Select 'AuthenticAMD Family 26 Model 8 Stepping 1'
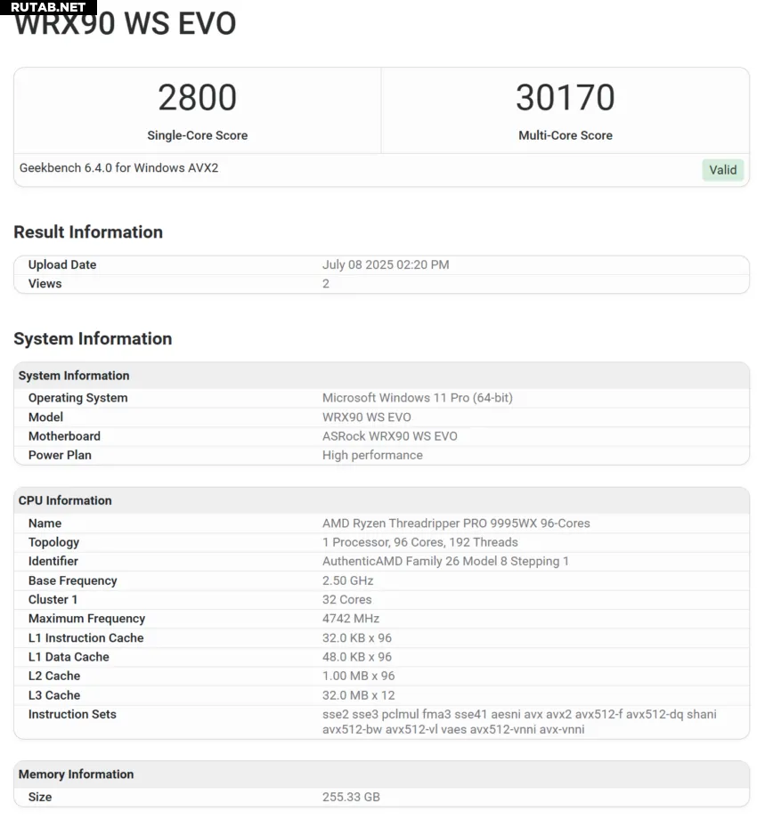757x819 pixels. (445, 562)
